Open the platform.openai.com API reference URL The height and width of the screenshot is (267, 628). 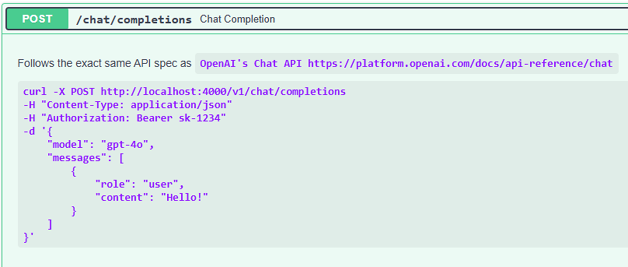[460, 64]
